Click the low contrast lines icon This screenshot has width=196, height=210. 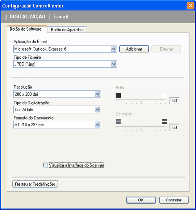click(118, 121)
